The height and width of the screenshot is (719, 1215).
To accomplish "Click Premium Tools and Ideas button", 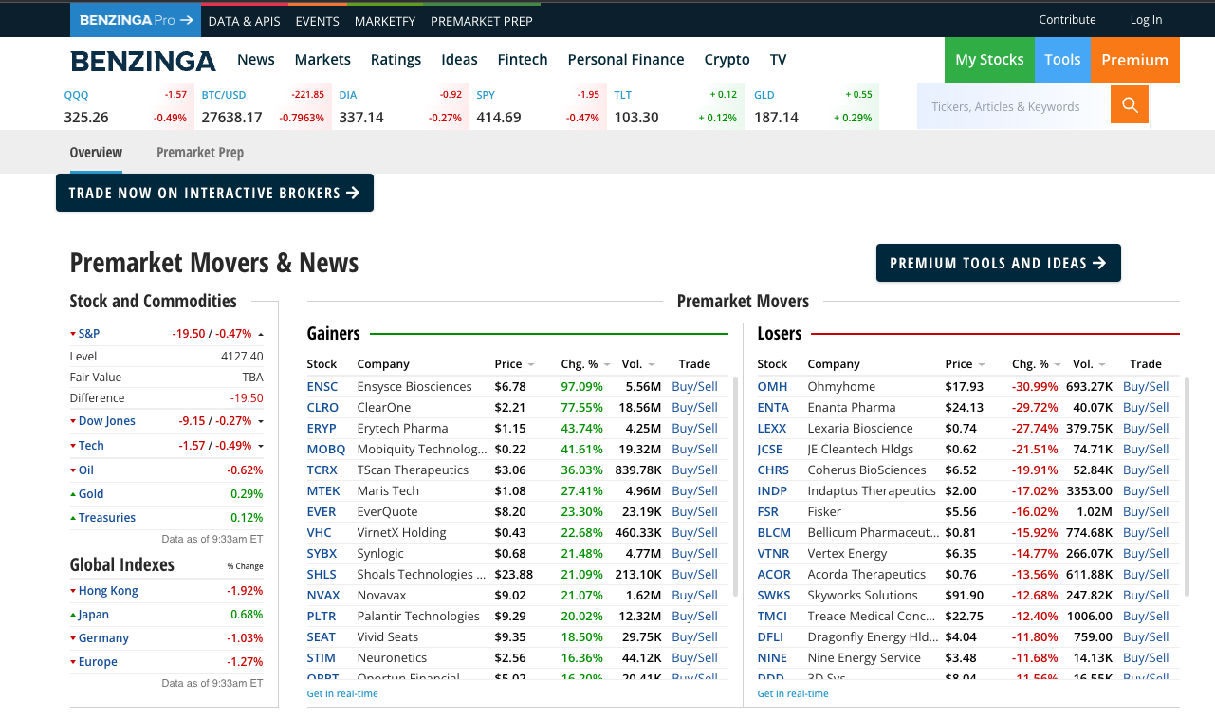I will pos(998,263).
